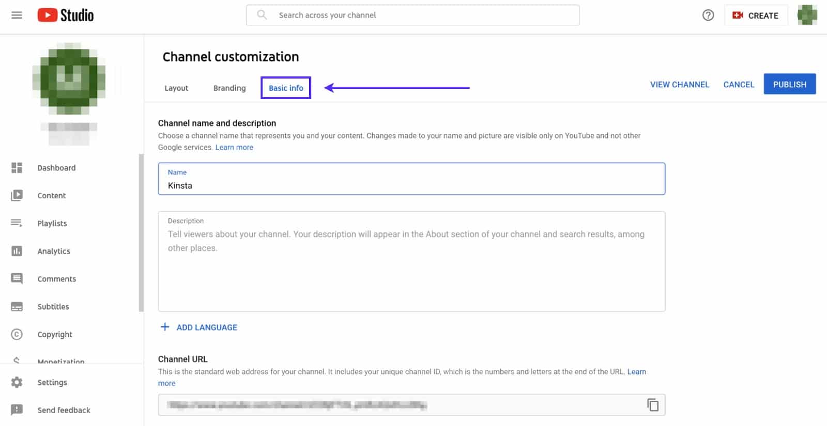
Task: Switch to the Branding tab
Action: (229, 88)
